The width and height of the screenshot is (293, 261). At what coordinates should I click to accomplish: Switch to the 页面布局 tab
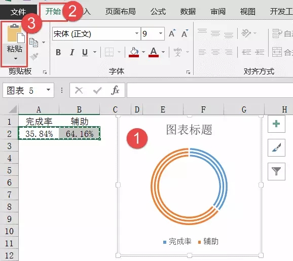tap(121, 12)
